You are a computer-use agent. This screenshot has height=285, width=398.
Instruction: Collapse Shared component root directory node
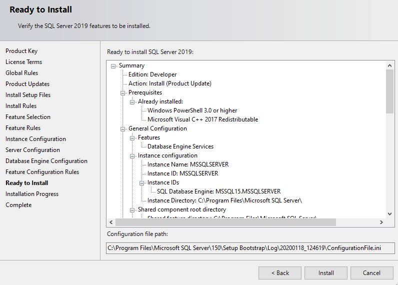(133, 210)
